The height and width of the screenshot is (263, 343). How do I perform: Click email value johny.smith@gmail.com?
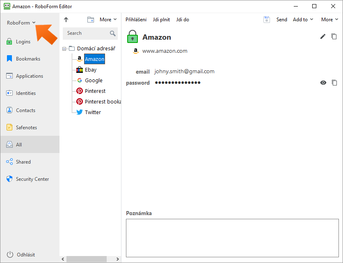pyautogui.click(x=184, y=72)
